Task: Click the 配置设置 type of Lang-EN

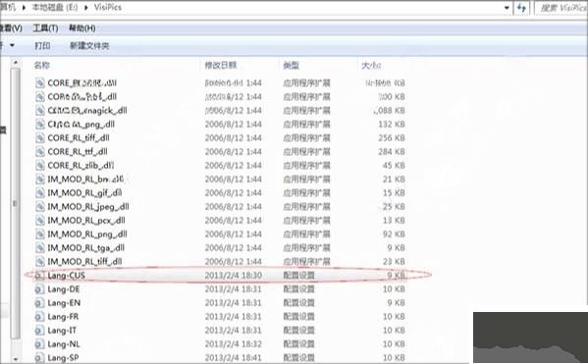Action: pos(298,303)
